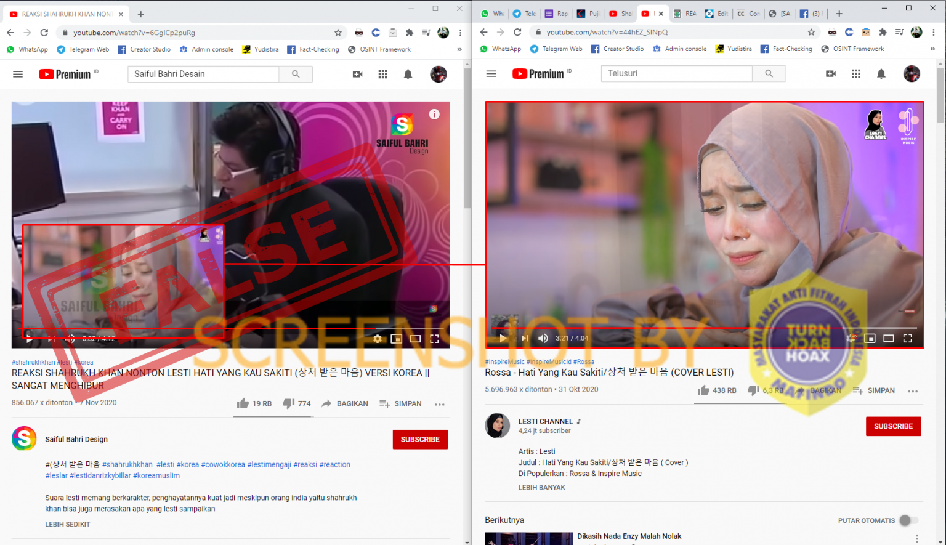This screenshot has width=946, height=545.
Task: Reload page in right Chrome window
Action: (x=517, y=32)
